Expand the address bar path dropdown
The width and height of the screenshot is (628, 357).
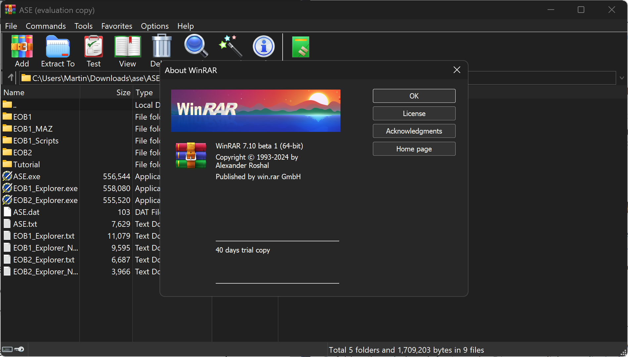(x=622, y=78)
